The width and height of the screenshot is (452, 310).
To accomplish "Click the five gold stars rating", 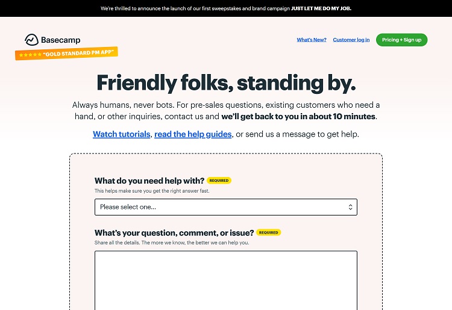I will 30,55.
